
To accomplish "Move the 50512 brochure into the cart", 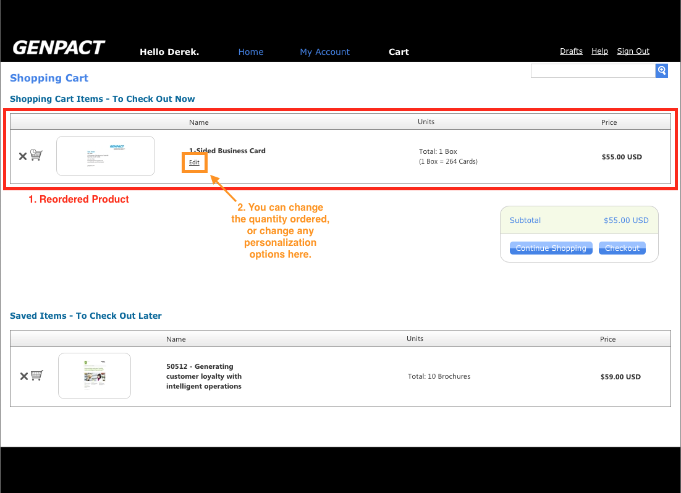I will tap(37, 376).
